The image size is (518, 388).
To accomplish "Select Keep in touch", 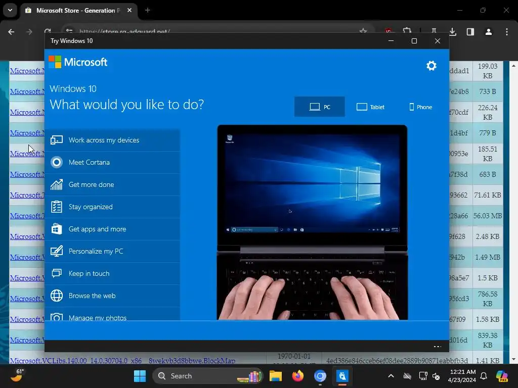I will point(112,273).
